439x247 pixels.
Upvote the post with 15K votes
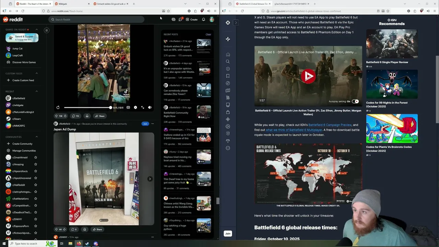[57, 116]
